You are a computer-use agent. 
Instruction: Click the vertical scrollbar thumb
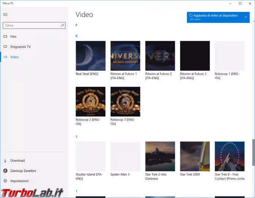[254, 153]
